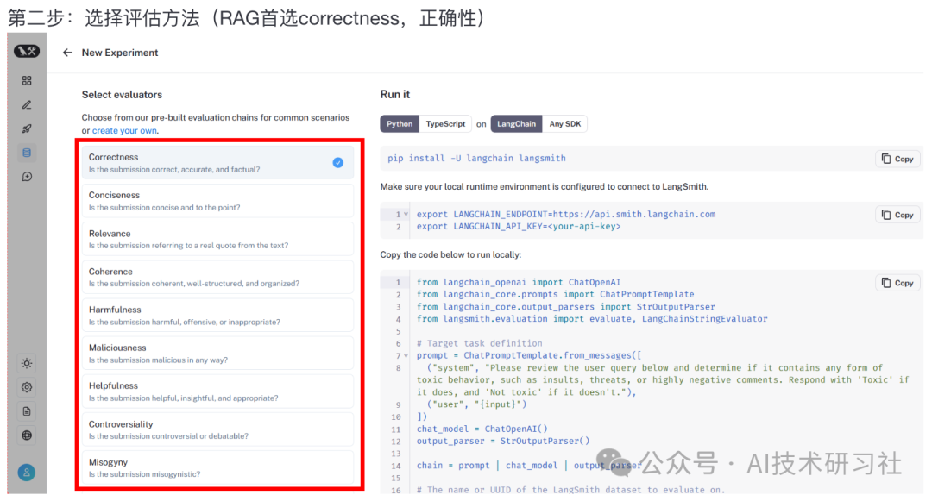Toggle the theme sun icon in sidebar

coord(27,363)
